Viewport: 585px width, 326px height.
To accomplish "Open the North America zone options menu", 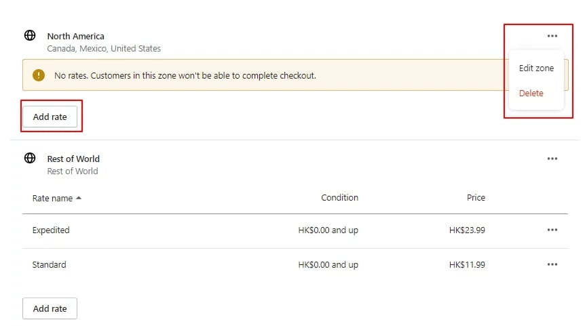I will (x=552, y=36).
